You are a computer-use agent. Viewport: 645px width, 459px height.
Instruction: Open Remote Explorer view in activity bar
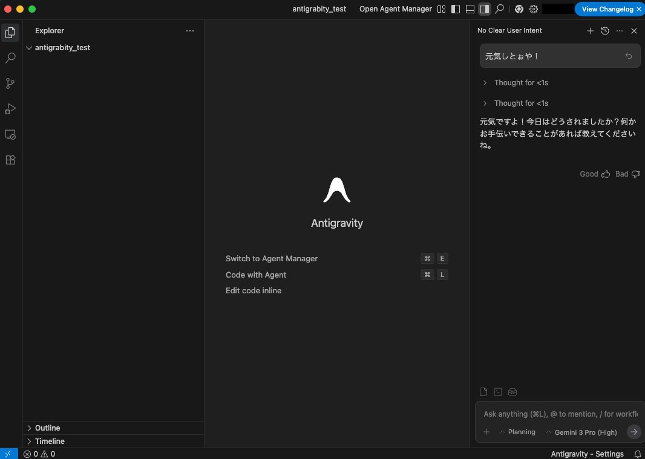[10, 134]
